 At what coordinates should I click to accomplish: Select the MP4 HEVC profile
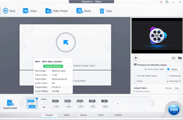(x=93, y=103)
